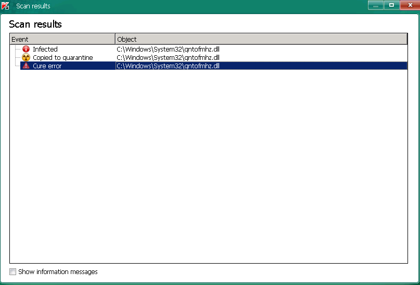Select the 'Cure error' event row
The height and width of the screenshot is (285, 420).
click(47, 66)
